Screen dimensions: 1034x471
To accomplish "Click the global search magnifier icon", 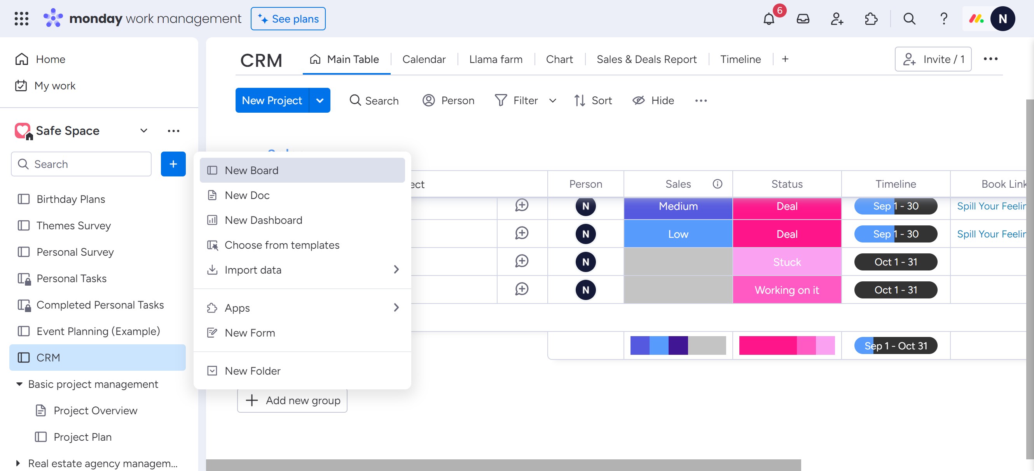I will point(909,19).
